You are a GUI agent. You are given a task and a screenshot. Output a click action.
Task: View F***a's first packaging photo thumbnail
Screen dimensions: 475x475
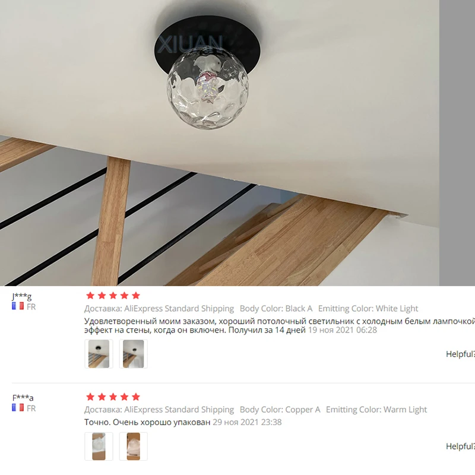[x=99, y=446]
